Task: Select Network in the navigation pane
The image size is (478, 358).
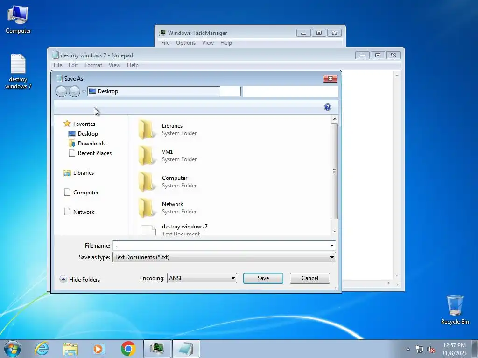Action: click(79, 212)
